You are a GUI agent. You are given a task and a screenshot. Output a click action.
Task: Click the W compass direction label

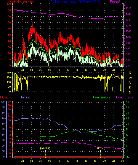(x=130, y=78)
